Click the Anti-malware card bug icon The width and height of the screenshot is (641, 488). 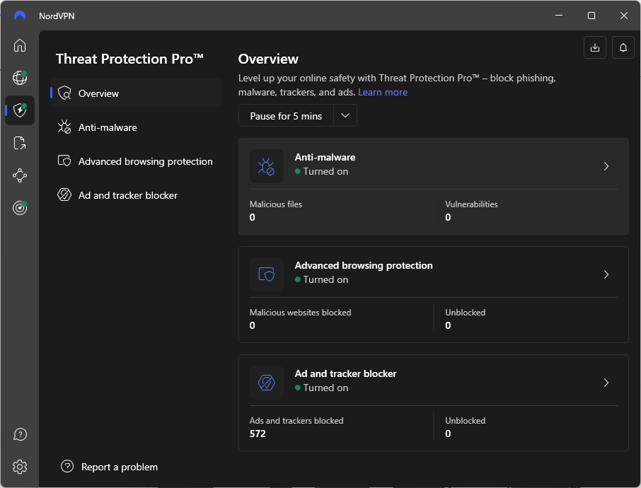[267, 166]
